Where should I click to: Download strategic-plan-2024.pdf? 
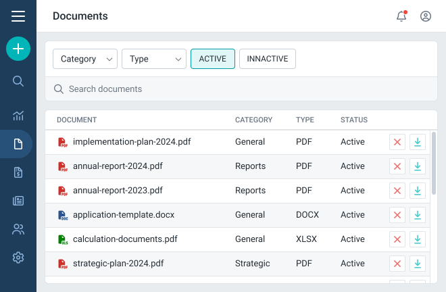click(418, 264)
